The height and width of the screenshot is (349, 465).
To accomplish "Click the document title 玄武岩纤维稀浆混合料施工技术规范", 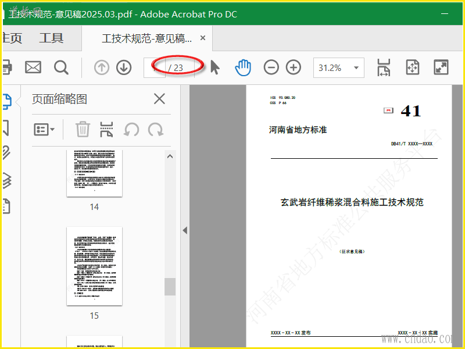I will pyautogui.click(x=352, y=202).
